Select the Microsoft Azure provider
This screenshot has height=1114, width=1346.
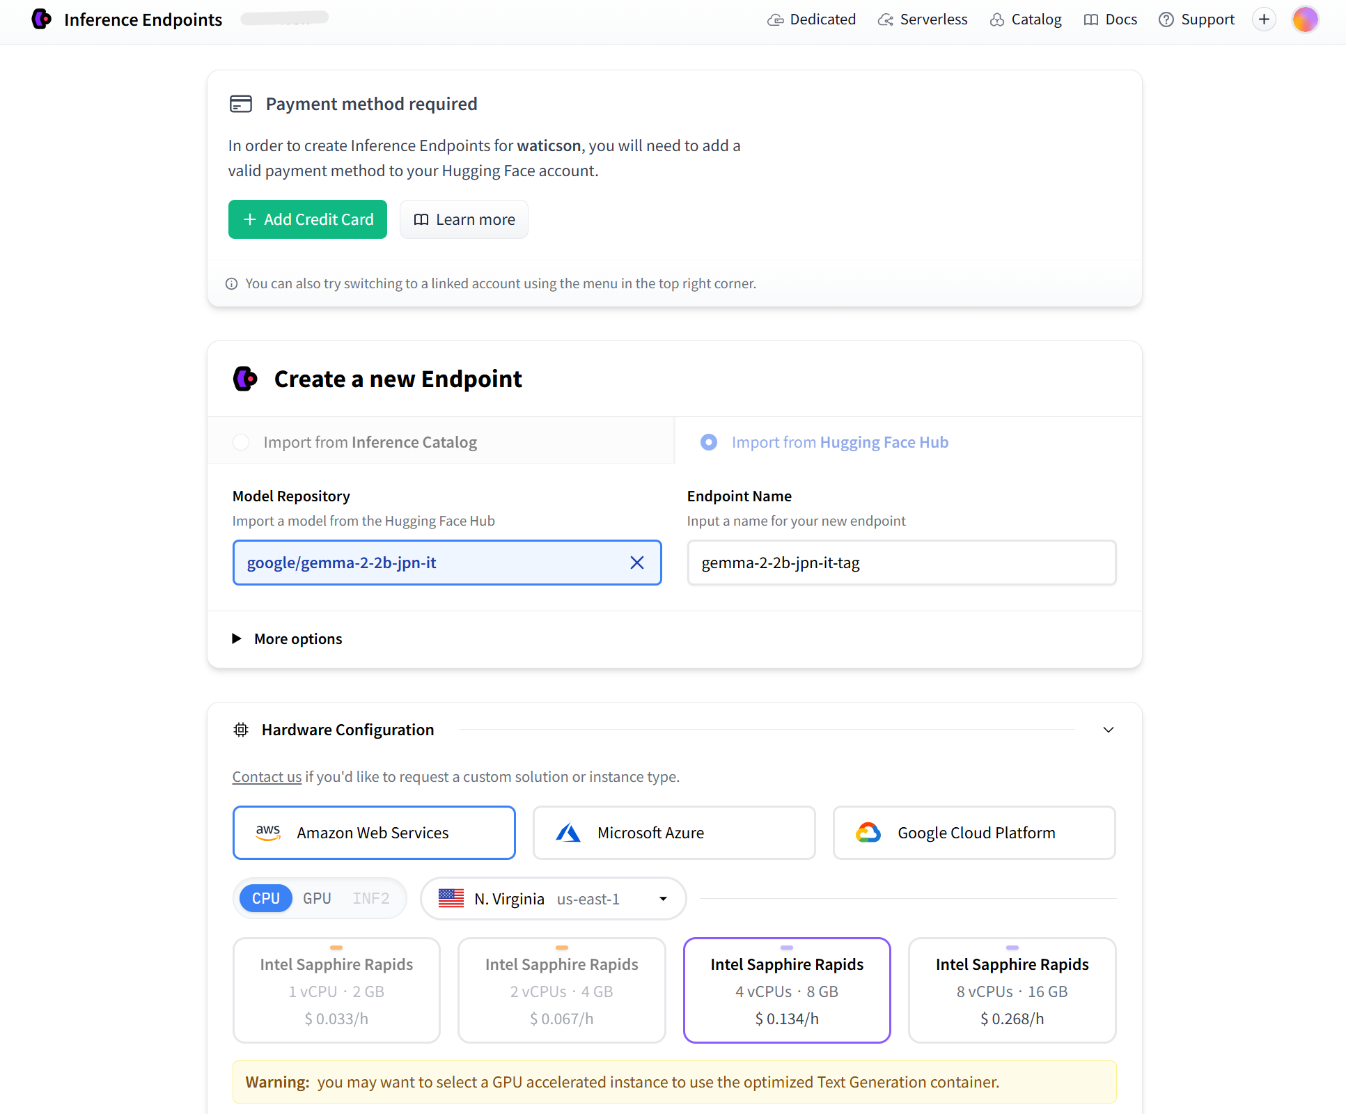673,833
